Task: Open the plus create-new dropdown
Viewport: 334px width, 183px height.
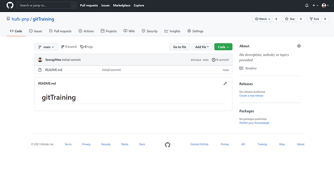Action: [x=315, y=5]
